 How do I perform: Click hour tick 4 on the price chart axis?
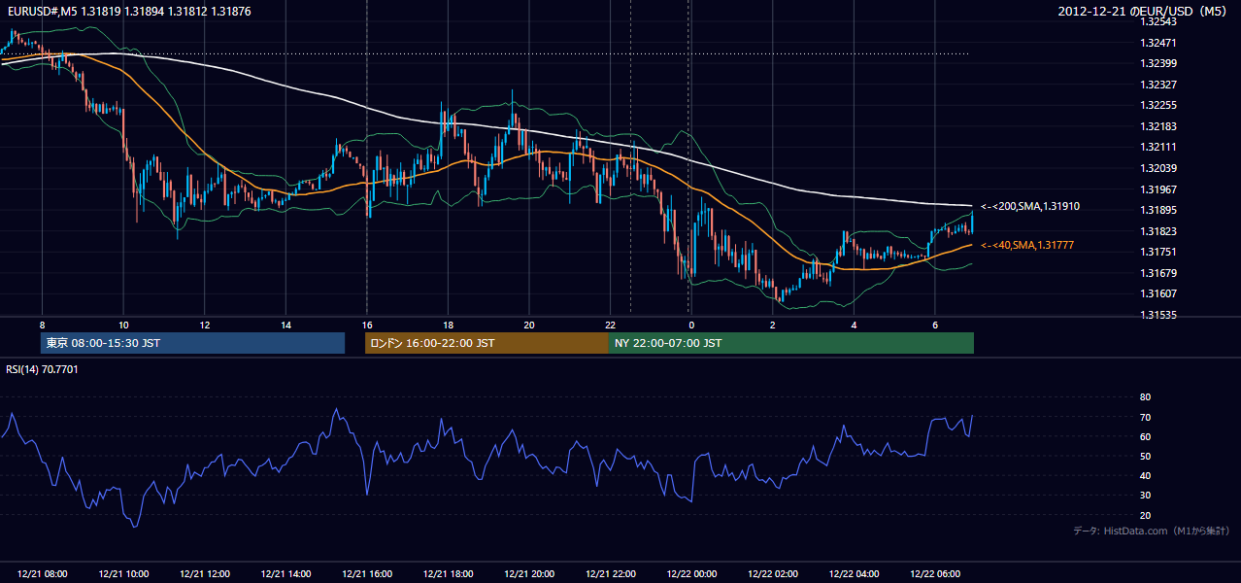pyautogui.click(x=854, y=325)
